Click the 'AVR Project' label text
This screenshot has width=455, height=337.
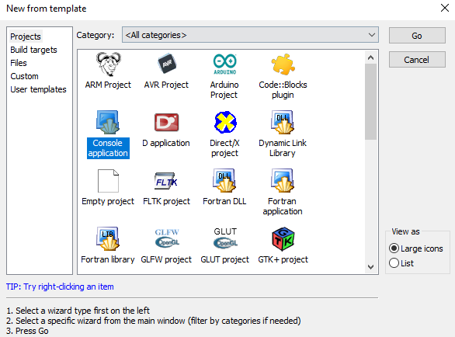click(166, 85)
